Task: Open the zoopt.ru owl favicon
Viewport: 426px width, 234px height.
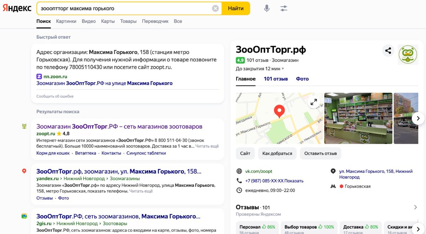Action: (24, 126)
